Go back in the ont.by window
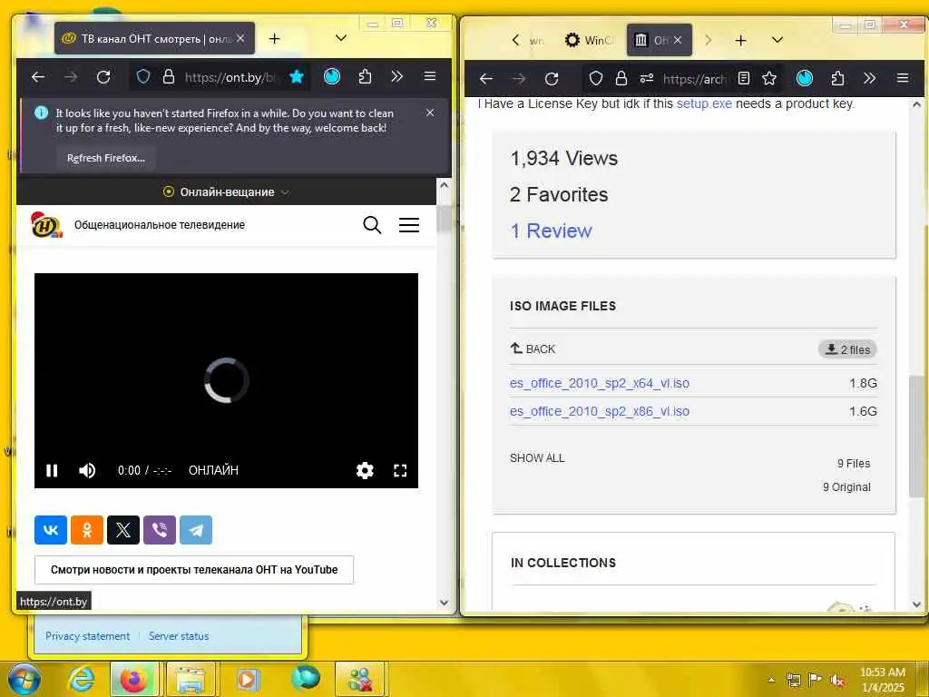The width and height of the screenshot is (929, 697). click(38, 77)
